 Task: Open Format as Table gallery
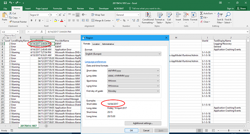[x=160, y=18]
